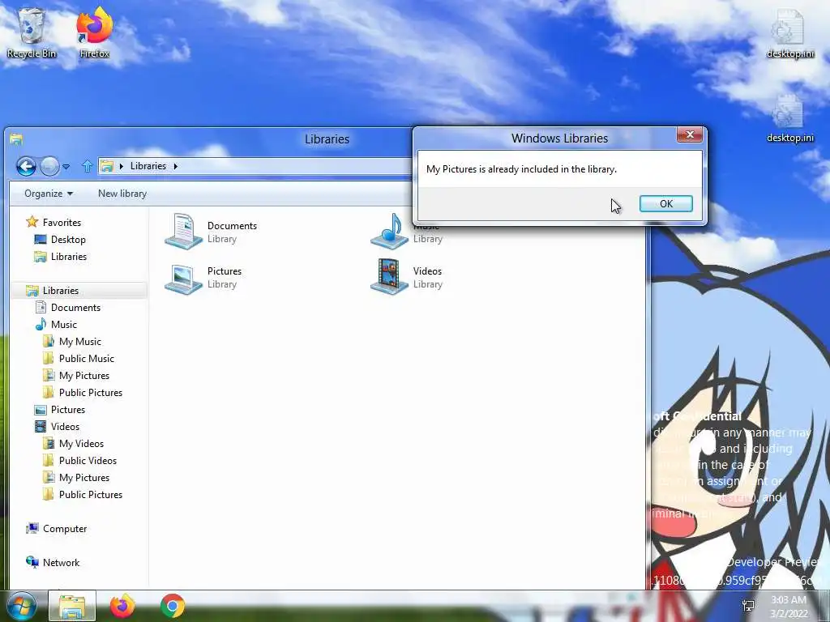Select the Documents library icon
The width and height of the screenshot is (830, 622).
point(183,231)
